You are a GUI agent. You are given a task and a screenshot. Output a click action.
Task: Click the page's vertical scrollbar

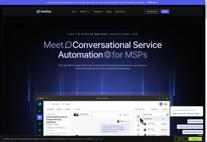point(206,71)
